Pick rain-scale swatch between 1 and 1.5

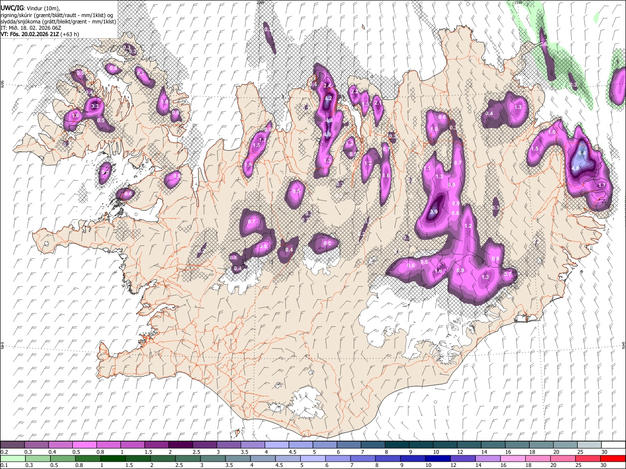[113, 458]
